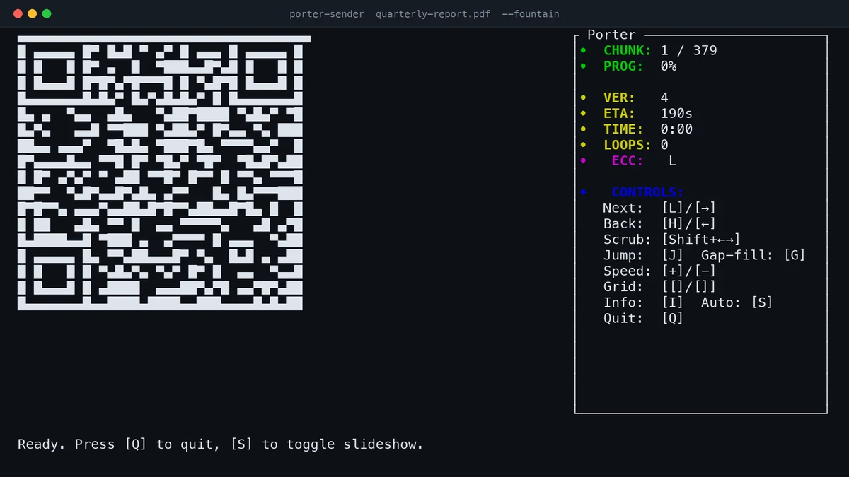Click the LOOPS value '0'
The image size is (849, 477).
[664, 145]
